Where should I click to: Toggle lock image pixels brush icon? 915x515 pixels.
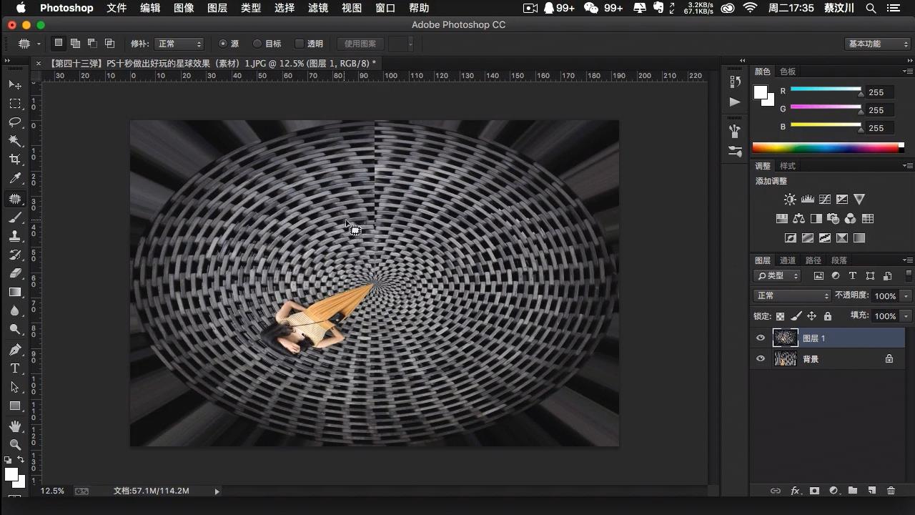click(x=796, y=316)
